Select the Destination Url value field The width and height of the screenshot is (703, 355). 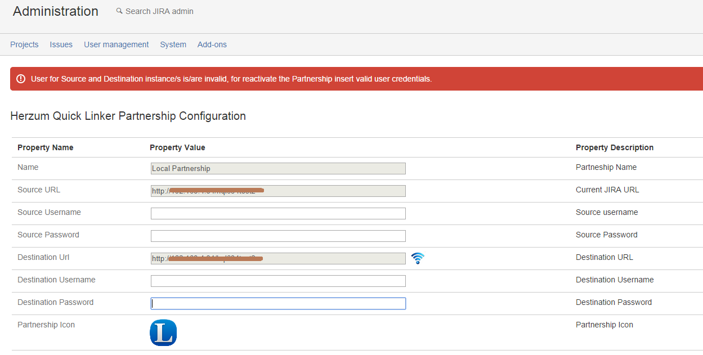point(278,258)
